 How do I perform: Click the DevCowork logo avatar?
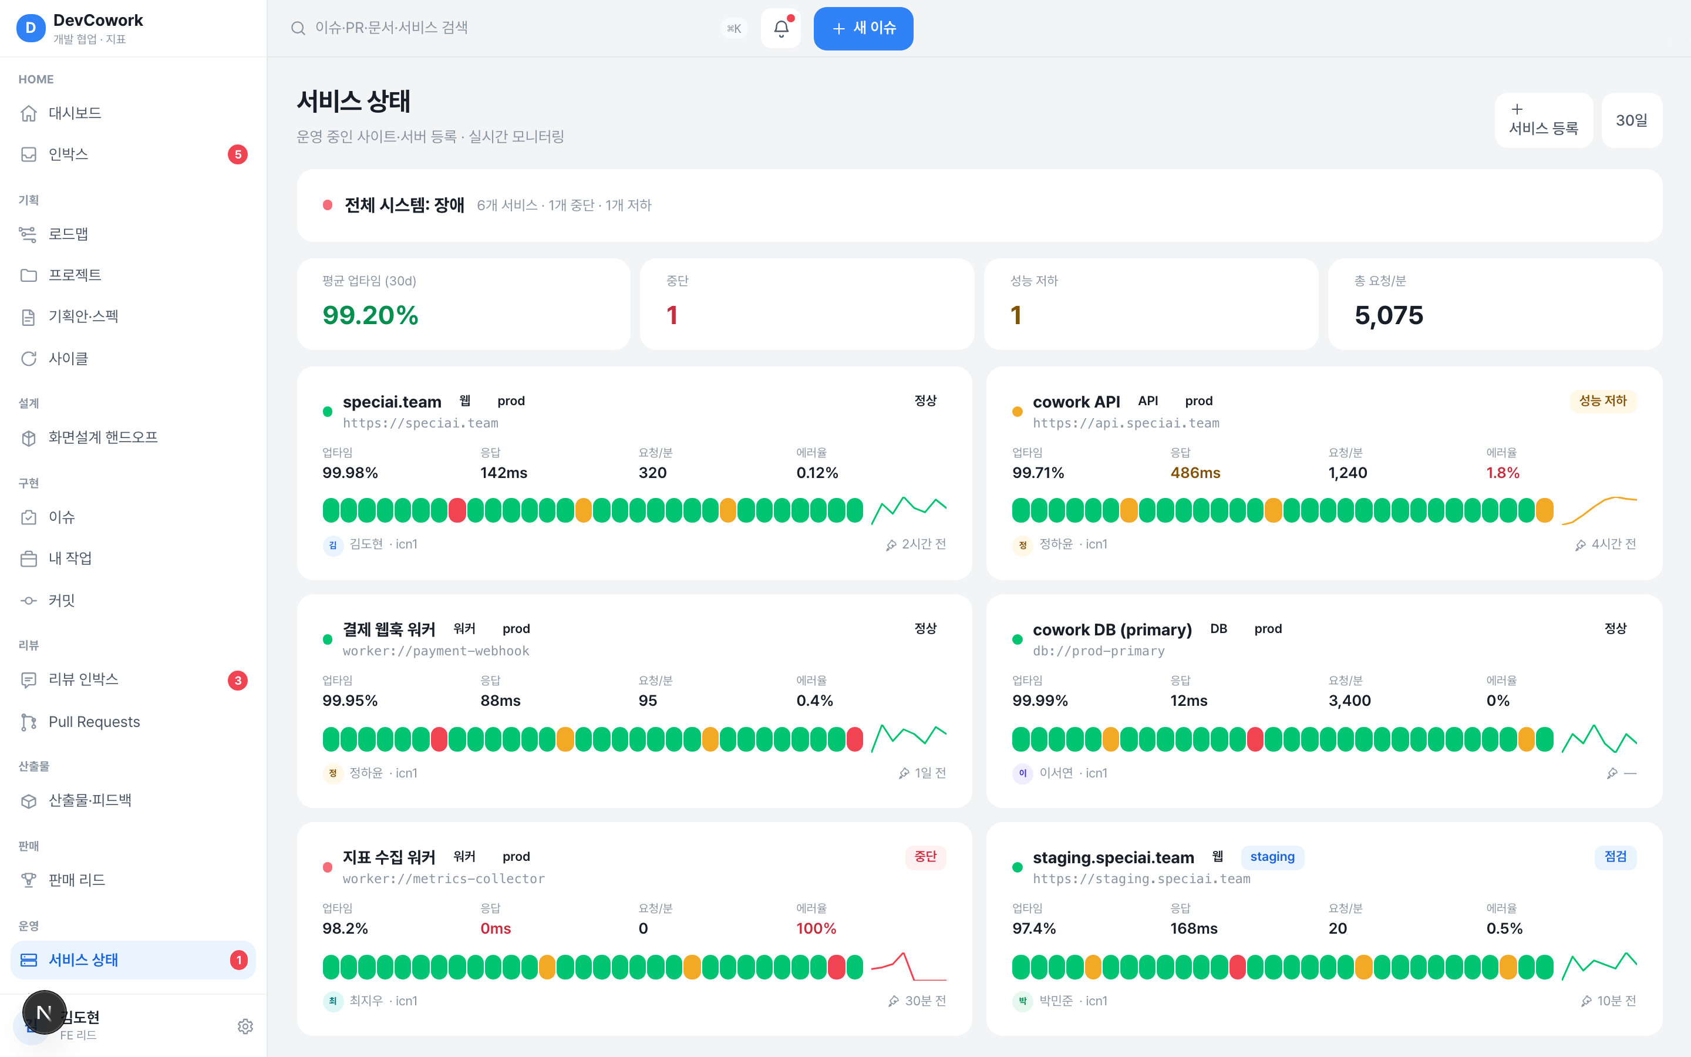[x=31, y=28]
